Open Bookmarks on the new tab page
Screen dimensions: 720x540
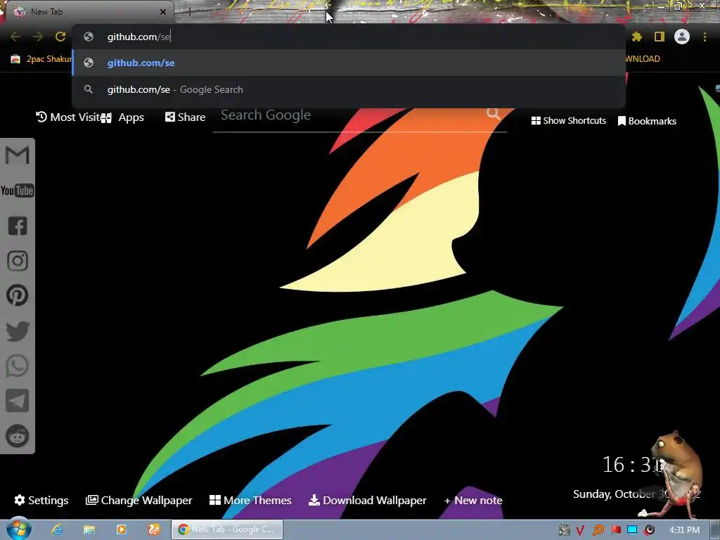pos(647,121)
